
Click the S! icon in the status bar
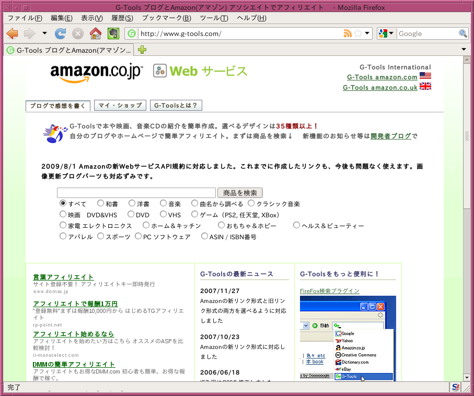pos(456,387)
